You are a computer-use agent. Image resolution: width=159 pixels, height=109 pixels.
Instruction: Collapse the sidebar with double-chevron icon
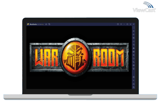pyautogui.click(x=134, y=24)
